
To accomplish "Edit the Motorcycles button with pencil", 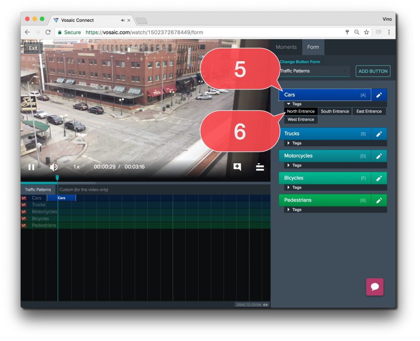I will pyautogui.click(x=379, y=156).
